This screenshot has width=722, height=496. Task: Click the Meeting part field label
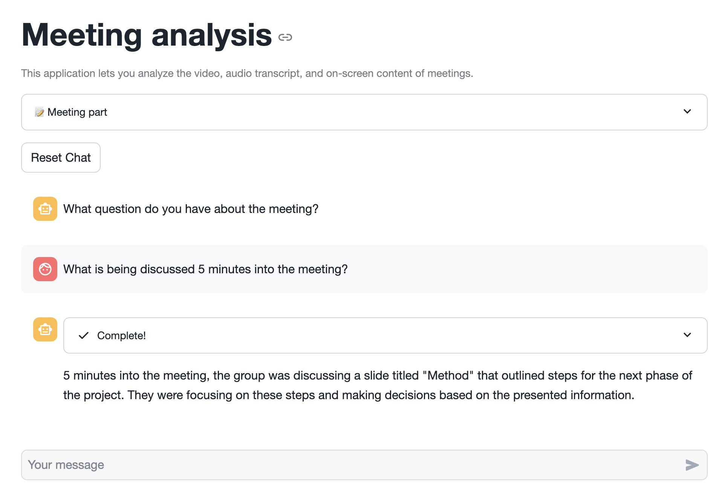tap(77, 112)
